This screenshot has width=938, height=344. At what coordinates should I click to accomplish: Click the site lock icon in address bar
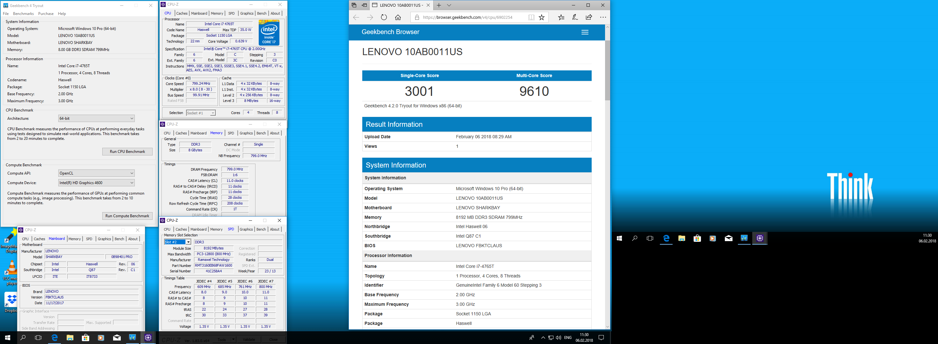pos(417,18)
